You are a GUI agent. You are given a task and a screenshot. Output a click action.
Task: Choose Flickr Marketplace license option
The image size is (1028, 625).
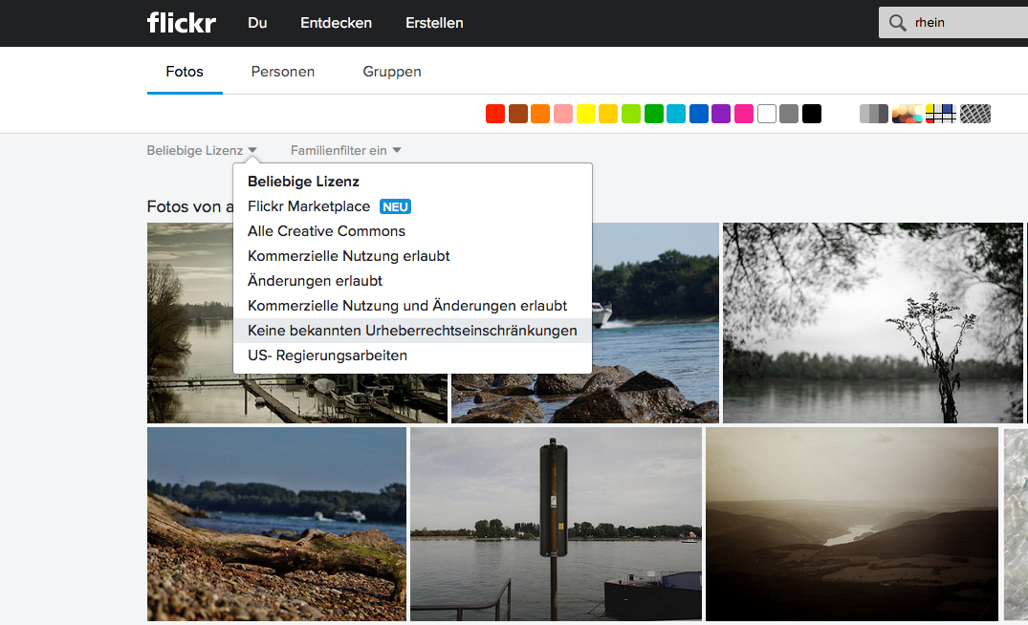click(x=413, y=206)
